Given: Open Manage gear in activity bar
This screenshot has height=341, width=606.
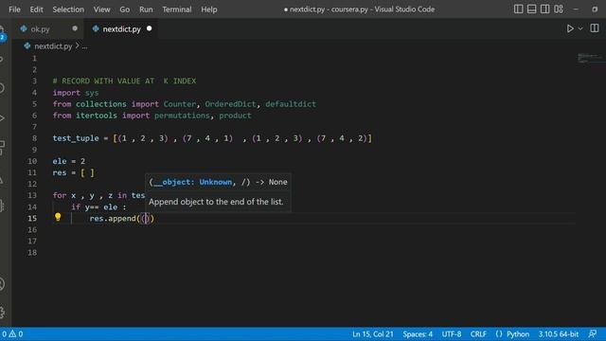Looking at the screenshot, I should [x=2, y=312].
